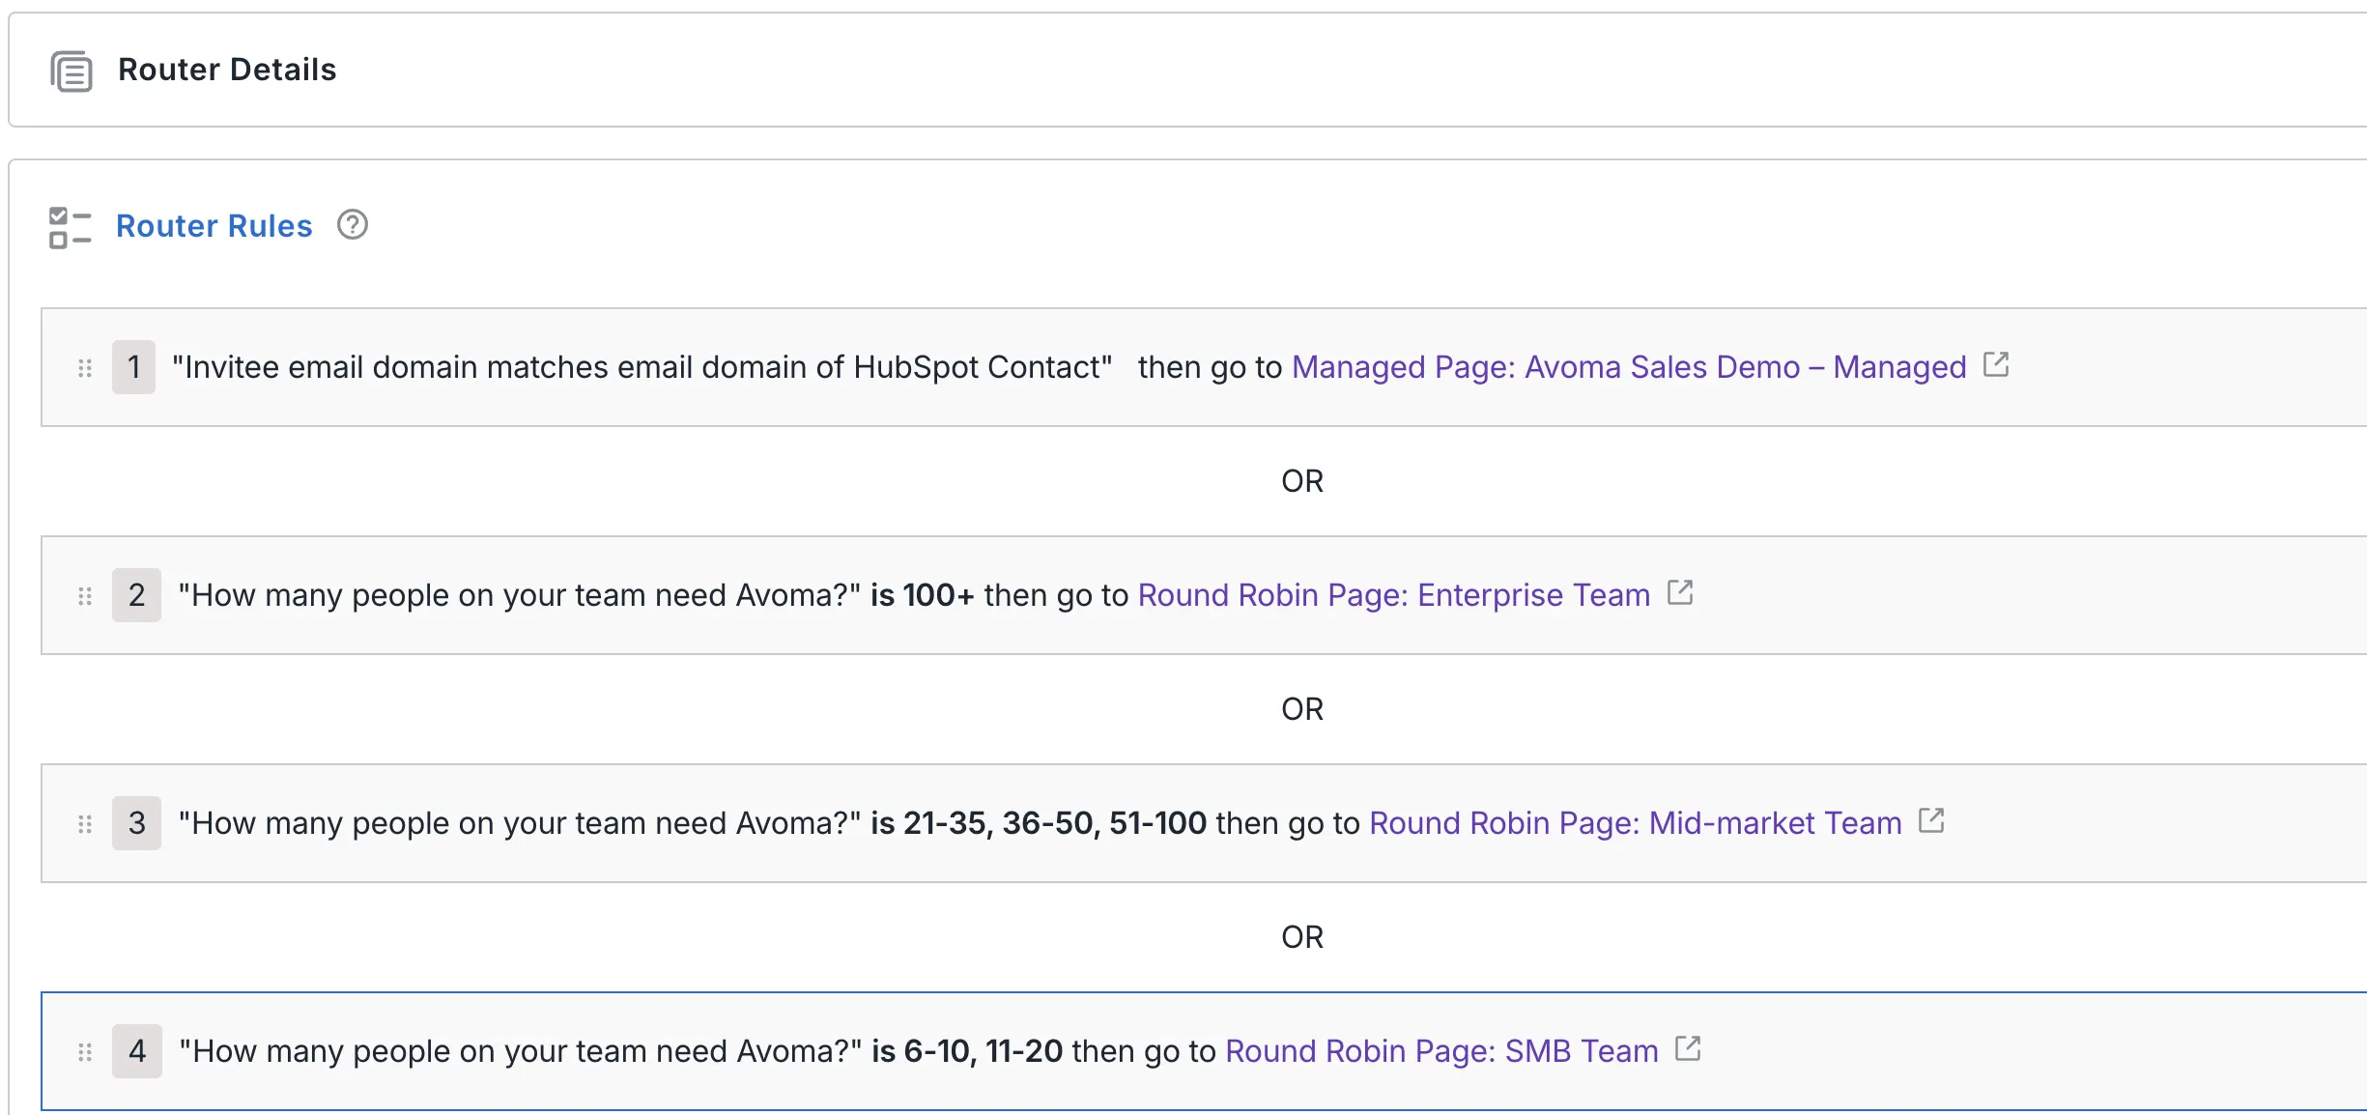
Task: Click the Router Details document icon
Action: coord(71,71)
